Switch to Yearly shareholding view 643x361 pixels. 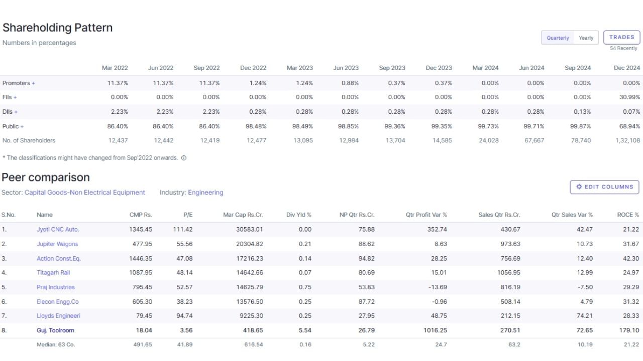coord(586,38)
